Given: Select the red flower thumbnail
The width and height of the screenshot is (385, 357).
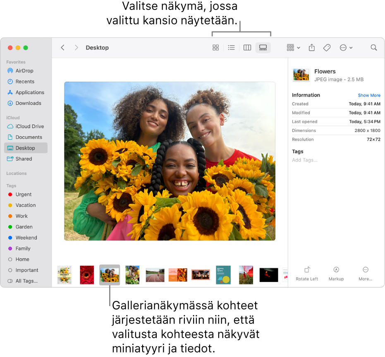Looking at the screenshot, I should click(x=87, y=275).
